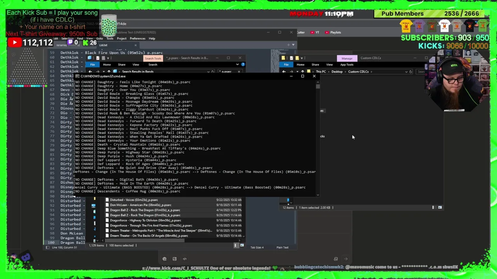Toggle Sublime Text sidebar icon in status bar
This screenshot has height=279, width=497.
(48, 248)
